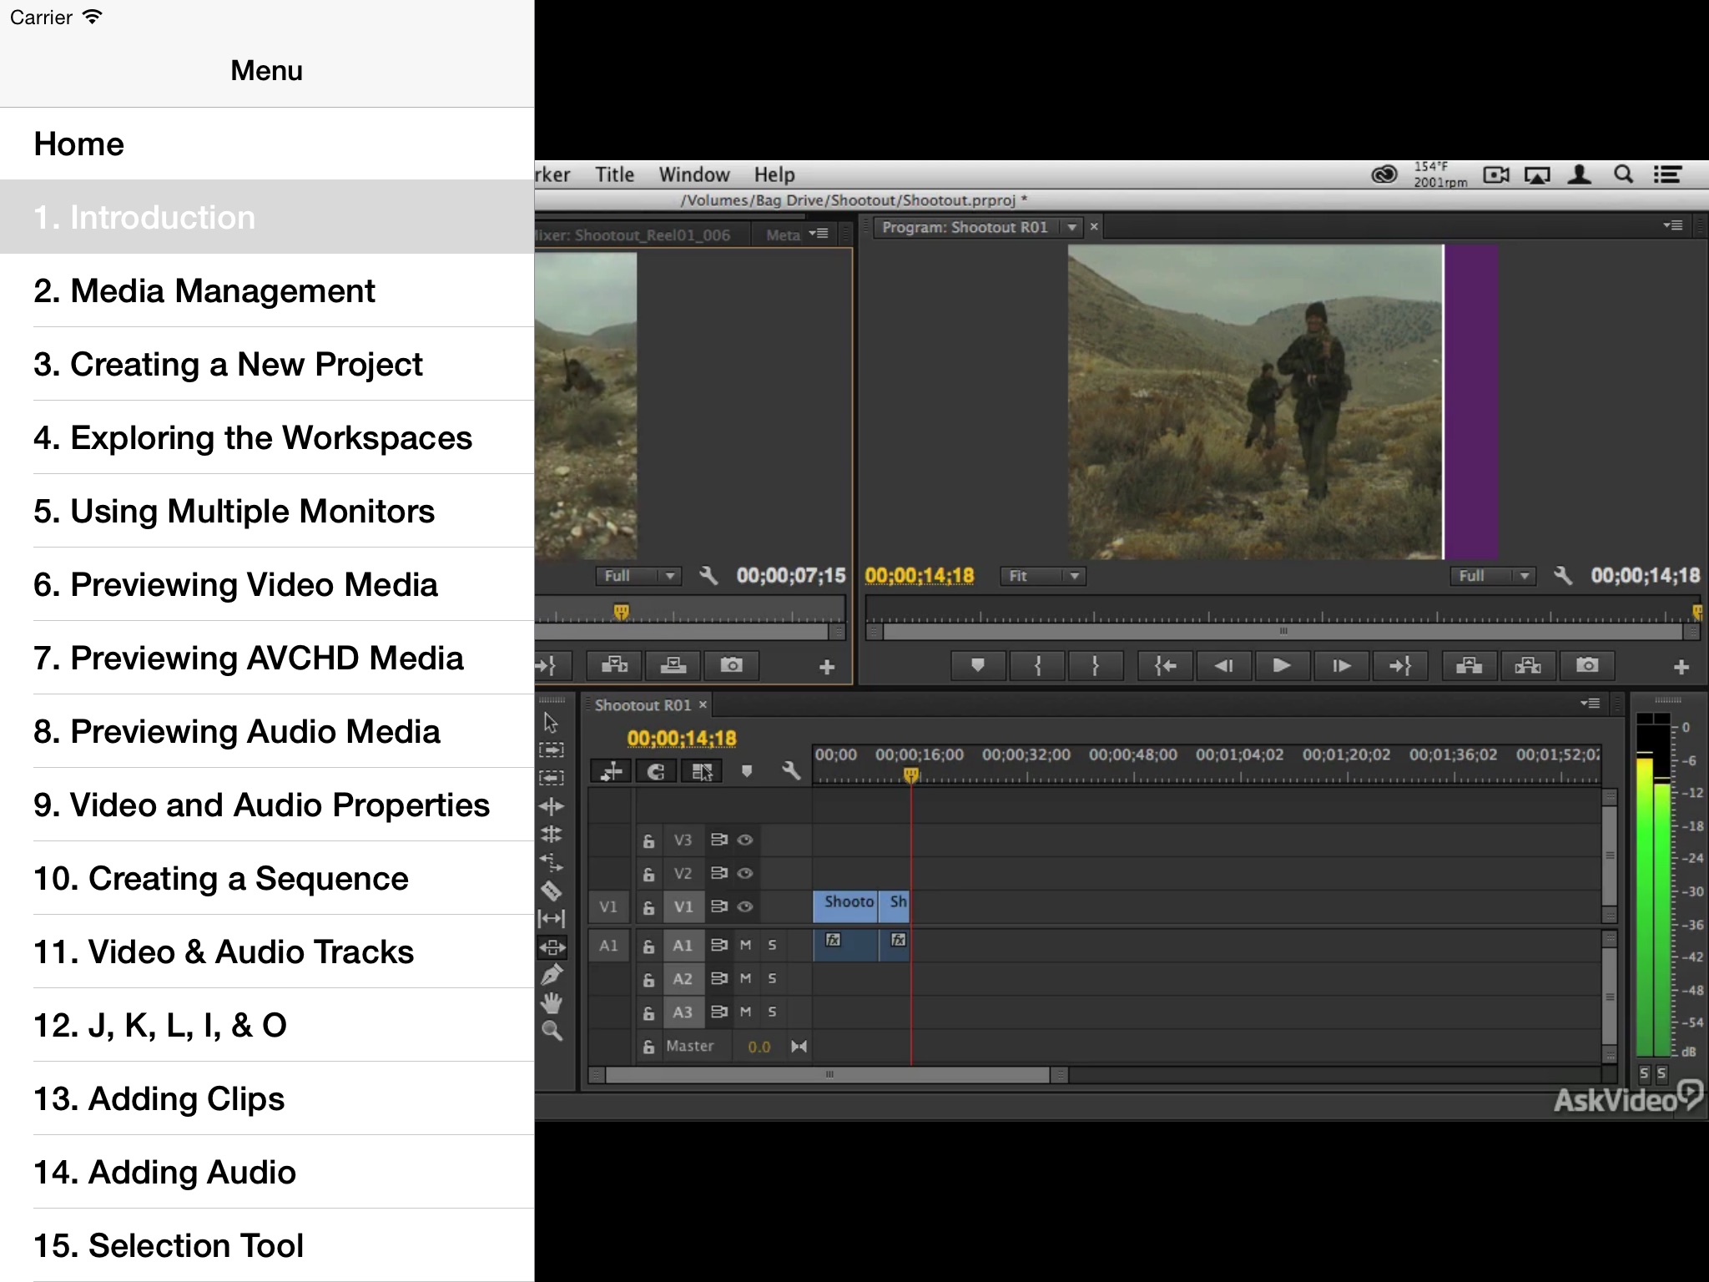Expand the Program: Shootout R01 sequence dropdown

click(1071, 227)
